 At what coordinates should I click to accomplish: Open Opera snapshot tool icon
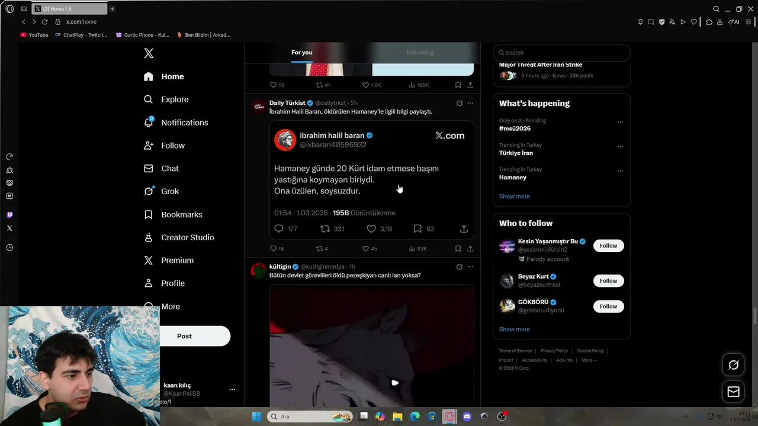point(651,22)
